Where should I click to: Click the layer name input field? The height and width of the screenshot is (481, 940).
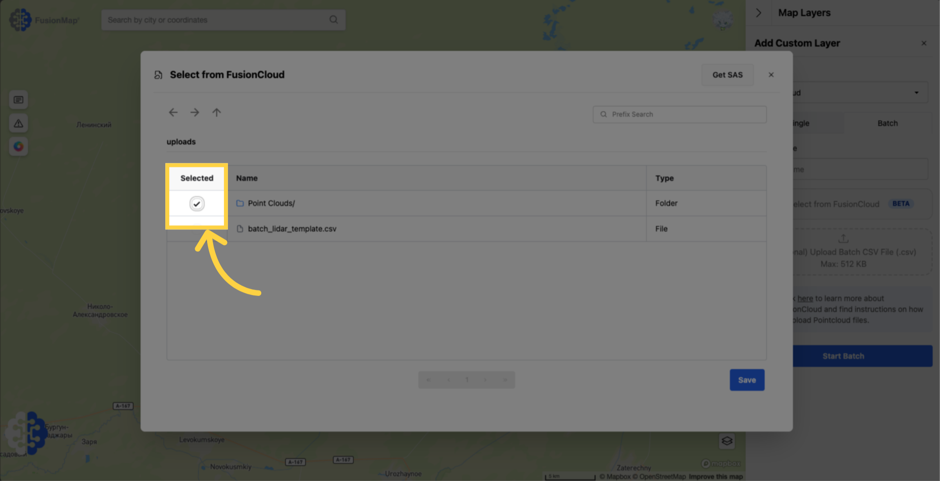click(x=860, y=169)
